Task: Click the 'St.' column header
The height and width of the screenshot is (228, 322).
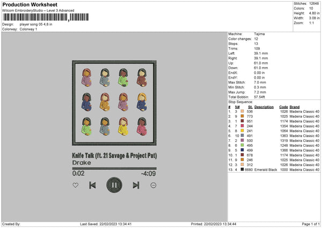Action: 250,107
